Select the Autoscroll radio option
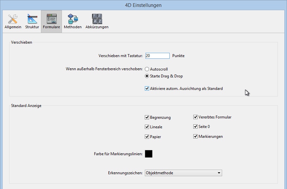This screenshot has height=189, width=287. coord(147,69)
